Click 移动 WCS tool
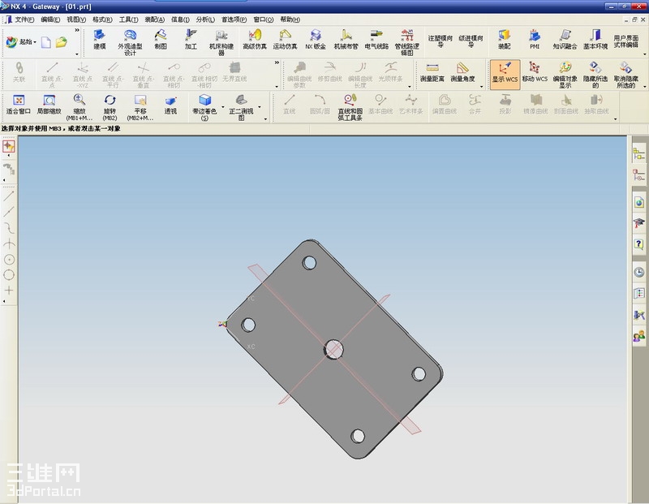 (x=535, y=72)
